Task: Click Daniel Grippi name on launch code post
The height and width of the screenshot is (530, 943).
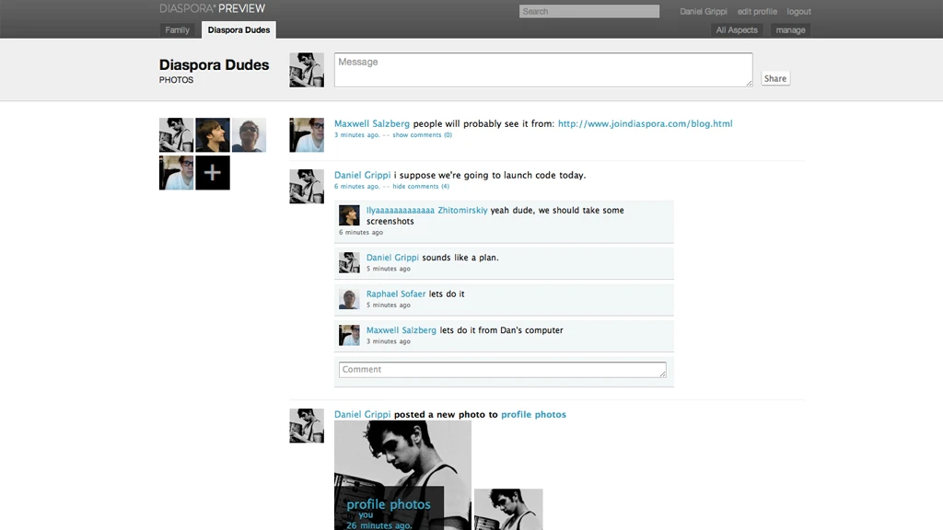Action: click(362, 176)
